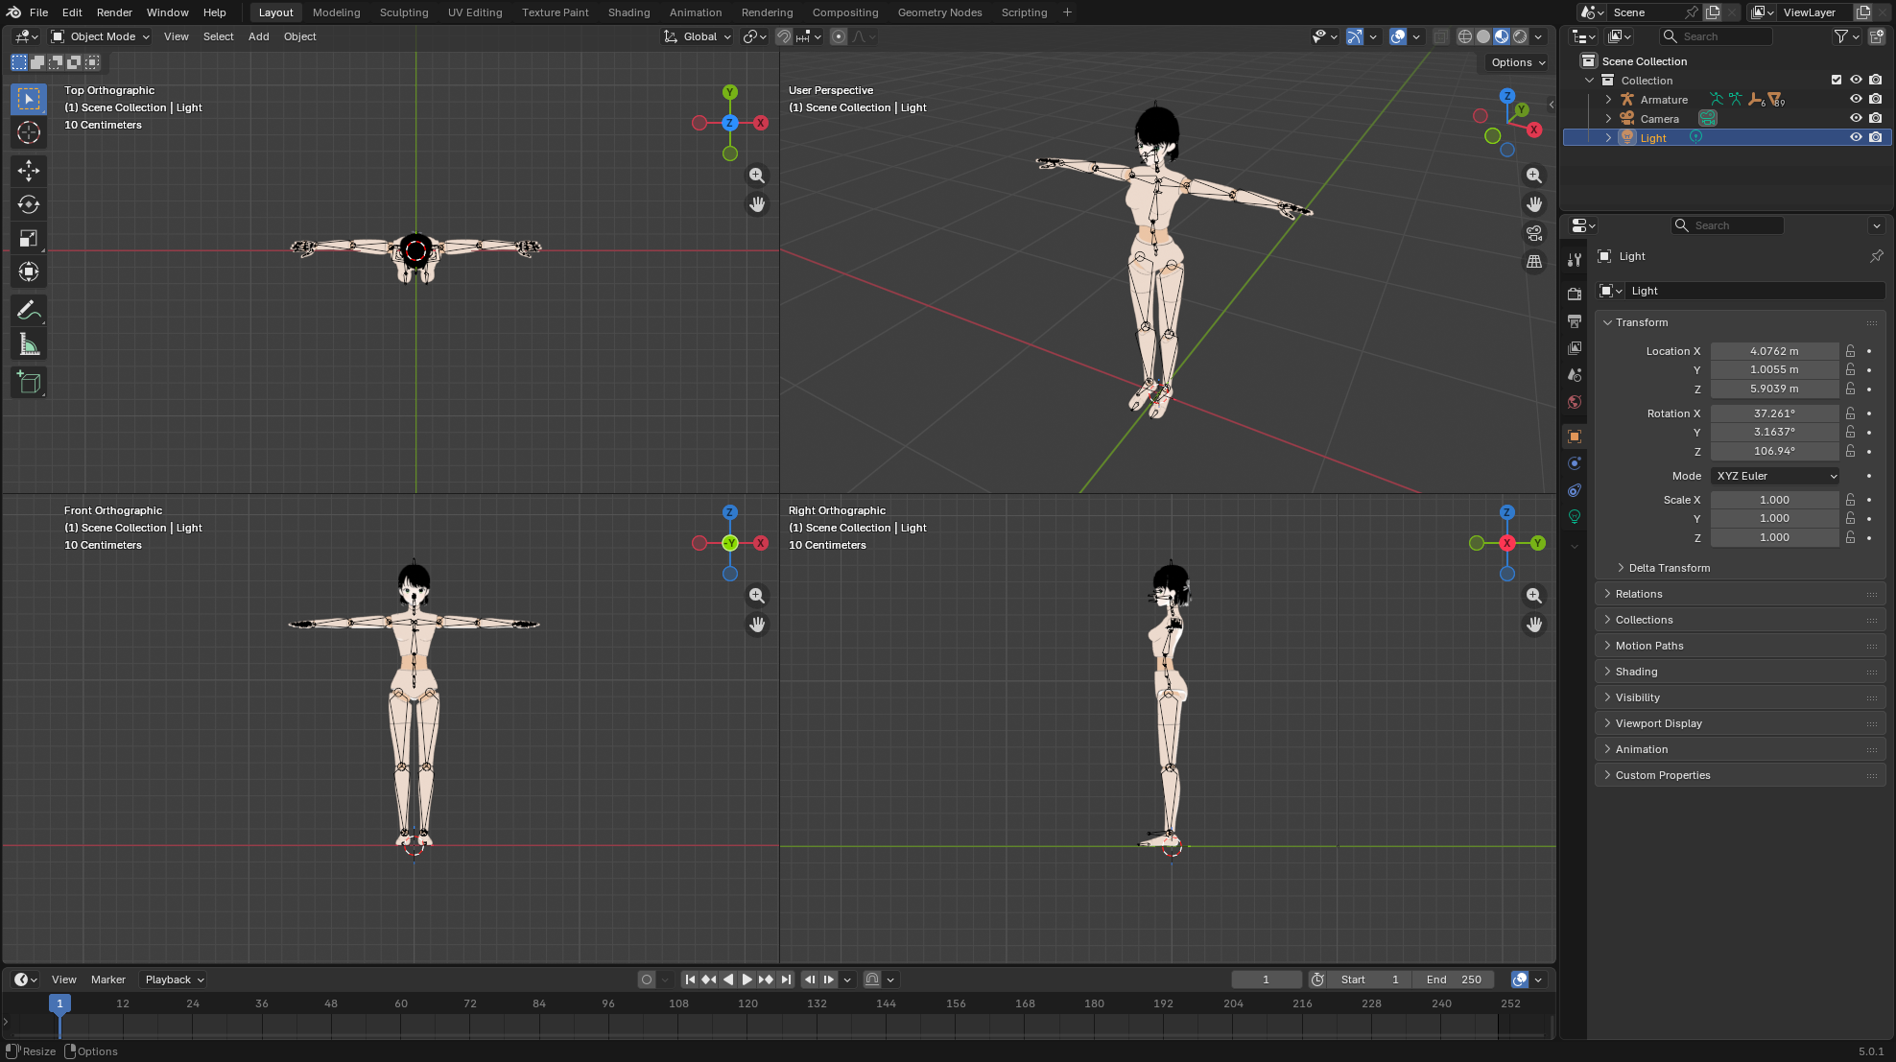Click the Options button in the viewport
The width and height of the screenshot is (1896, 1062).
tap(1517, 62)
